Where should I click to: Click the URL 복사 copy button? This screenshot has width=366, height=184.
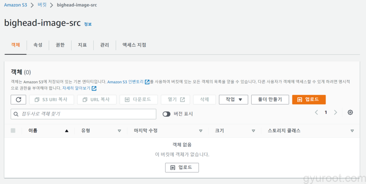pyautogui.click(x=97, y=100)
